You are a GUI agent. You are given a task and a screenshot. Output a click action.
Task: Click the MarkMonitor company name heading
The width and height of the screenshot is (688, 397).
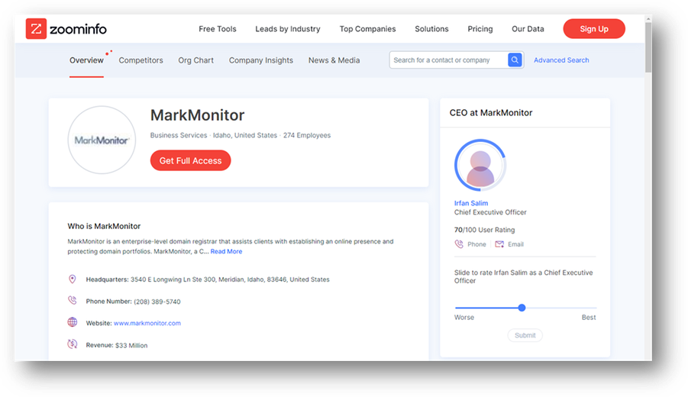198,115
